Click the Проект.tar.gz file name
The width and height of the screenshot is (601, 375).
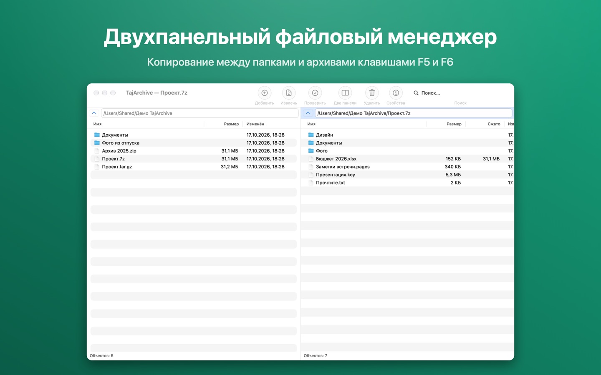pyautogui.click(x=117, y=167)
